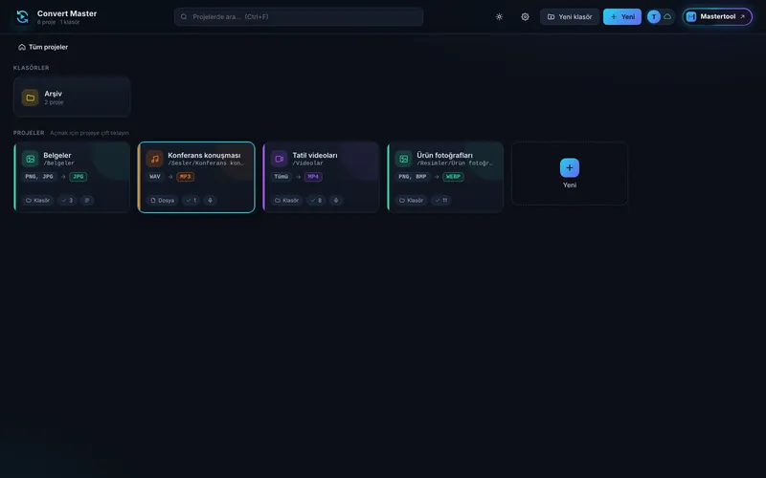Click the microphone badge on Konferans konuşması card
766x478 pixels.
click(x=210, y=200)
